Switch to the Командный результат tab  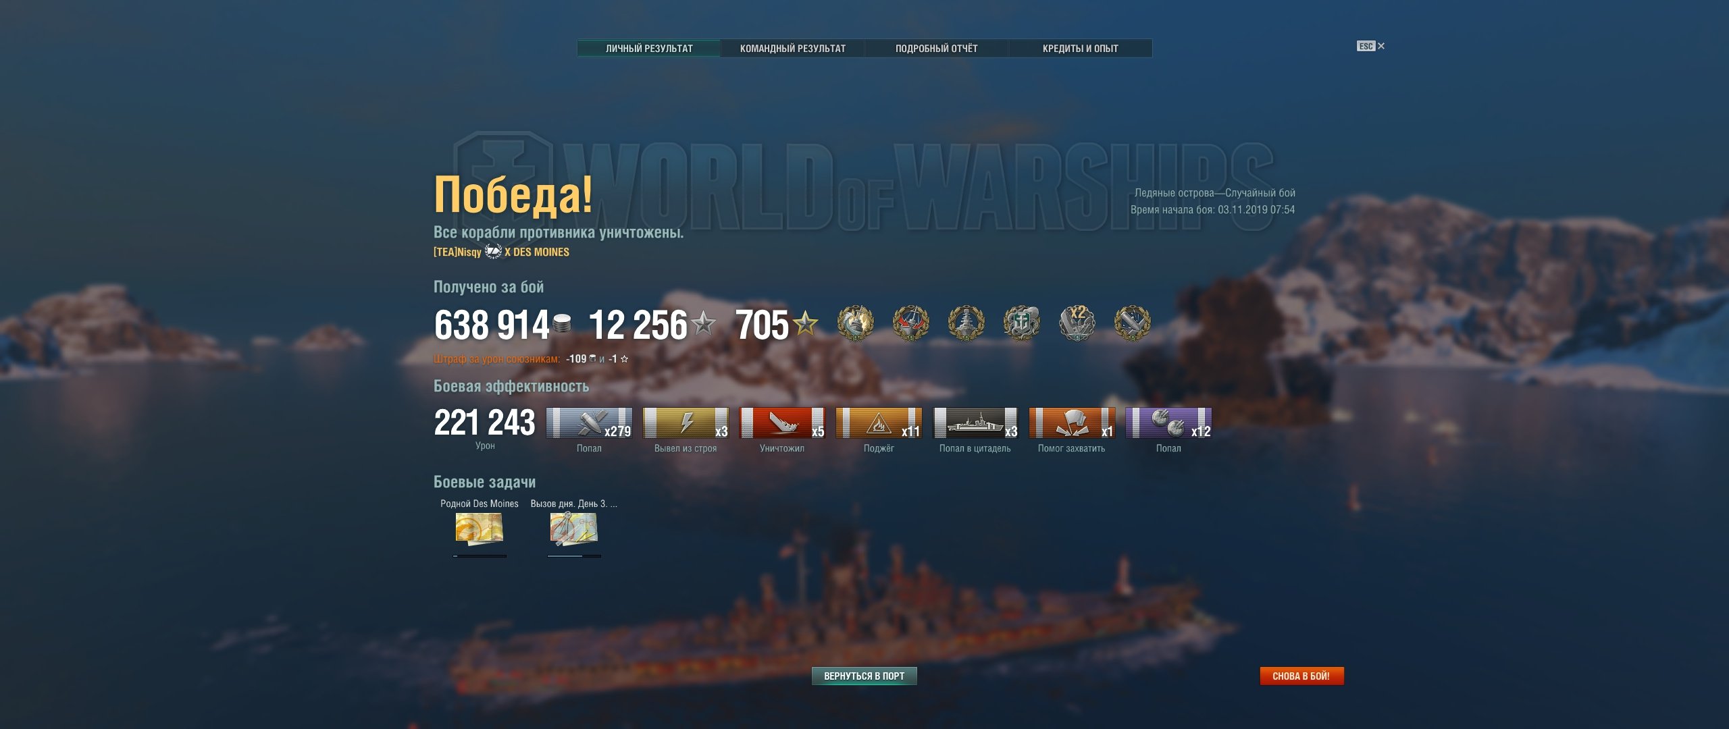point(792,49)
